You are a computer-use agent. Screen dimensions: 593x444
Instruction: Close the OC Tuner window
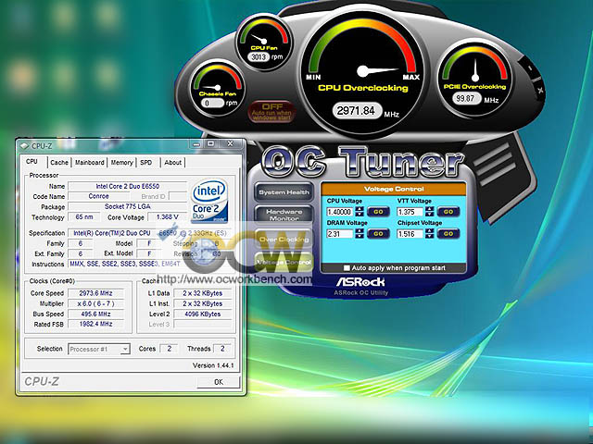point(540,91)
